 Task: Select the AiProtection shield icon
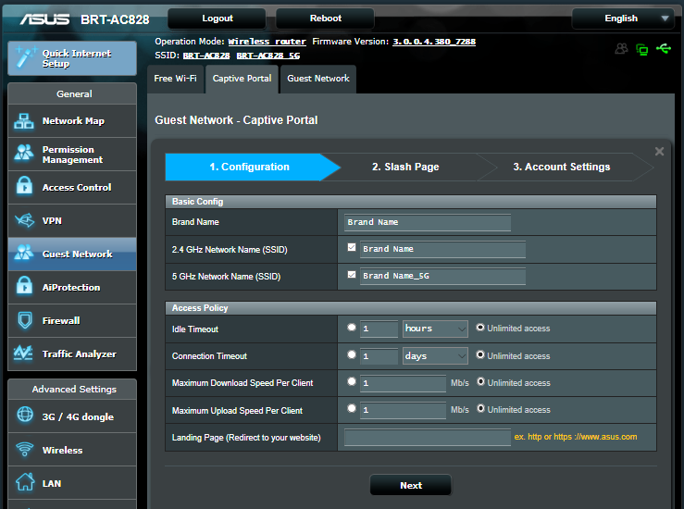click(x=25, y=287)
